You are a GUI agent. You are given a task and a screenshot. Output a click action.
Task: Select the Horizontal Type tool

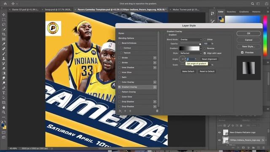pos(4,93)
